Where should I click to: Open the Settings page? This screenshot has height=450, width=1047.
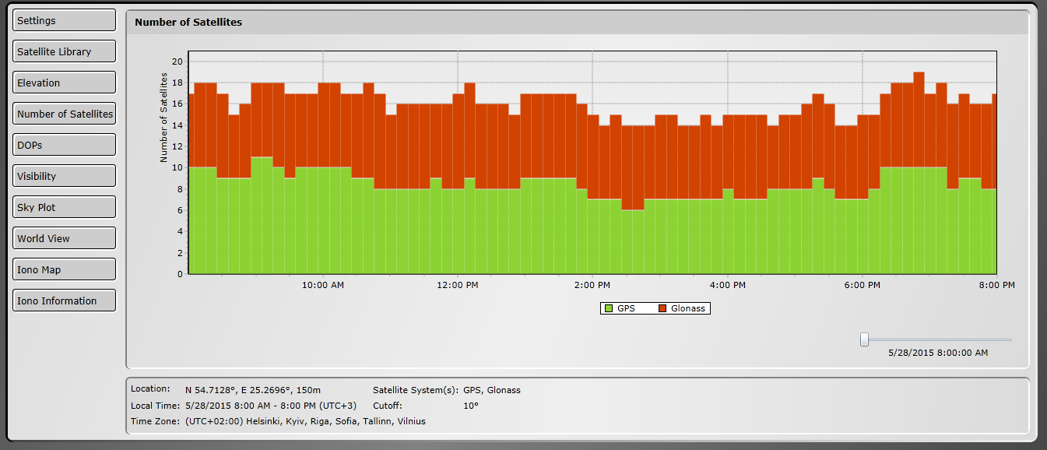click(x=65, y=20)
